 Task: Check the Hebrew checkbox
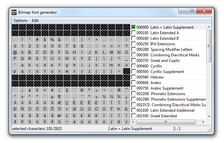[133, 77]
